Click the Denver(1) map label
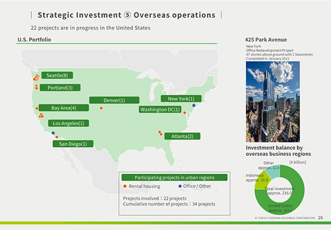 pyautogui.click(x=114, y=100)
